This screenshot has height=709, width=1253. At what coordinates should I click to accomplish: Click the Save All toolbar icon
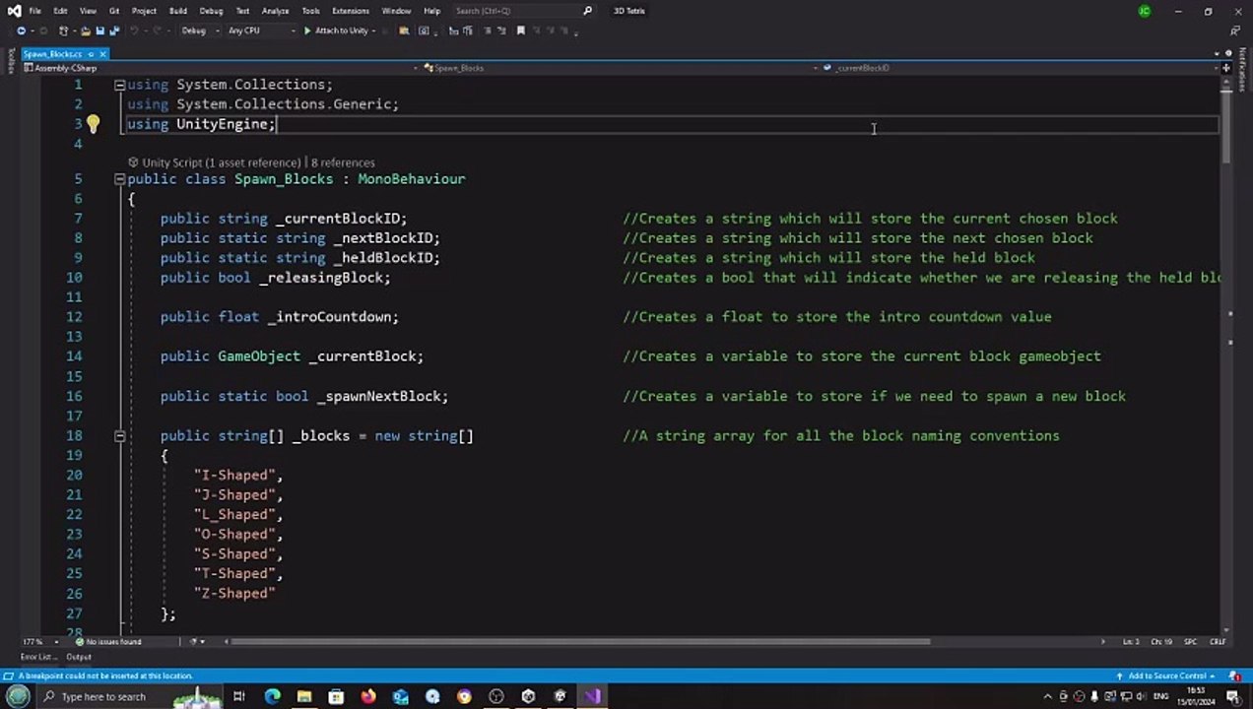pos(114,31)
